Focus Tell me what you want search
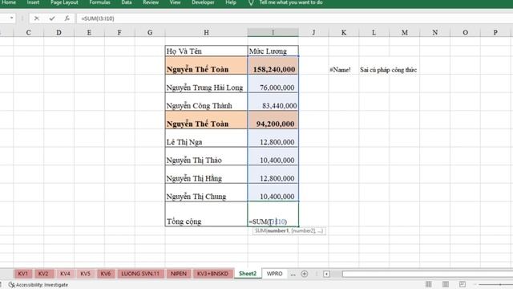Screen dimensions: 513x289 pos(291,2)
